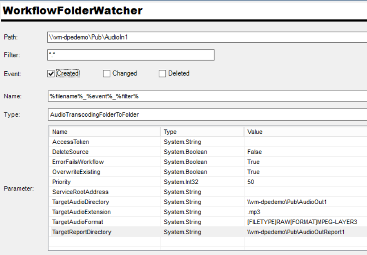Image resolution: width=367 pixels, height=255 pixels.
Task: Click the TargetAudioDirectory value cell
Action: (x=287, y=202)
